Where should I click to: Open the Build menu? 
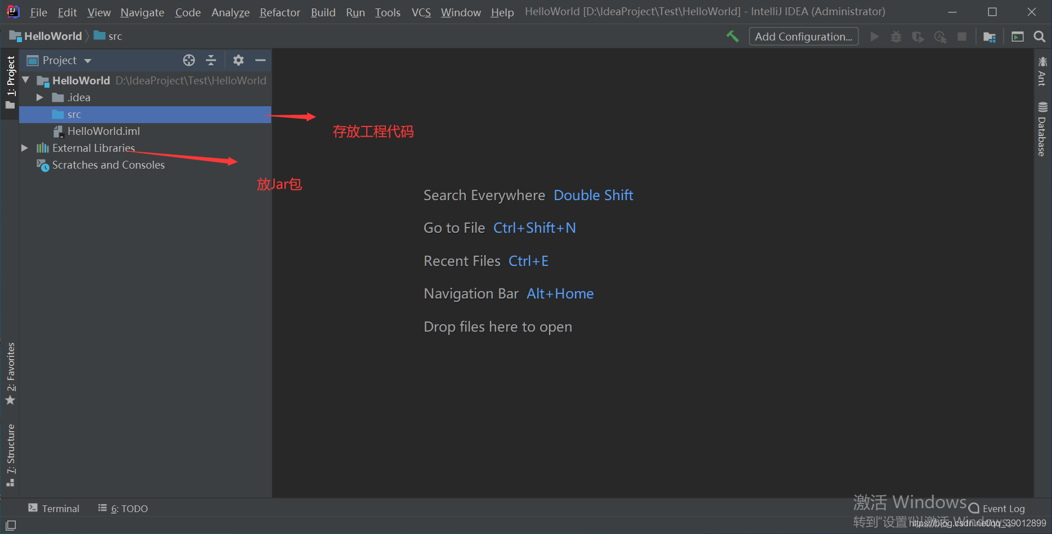point(323,12)
